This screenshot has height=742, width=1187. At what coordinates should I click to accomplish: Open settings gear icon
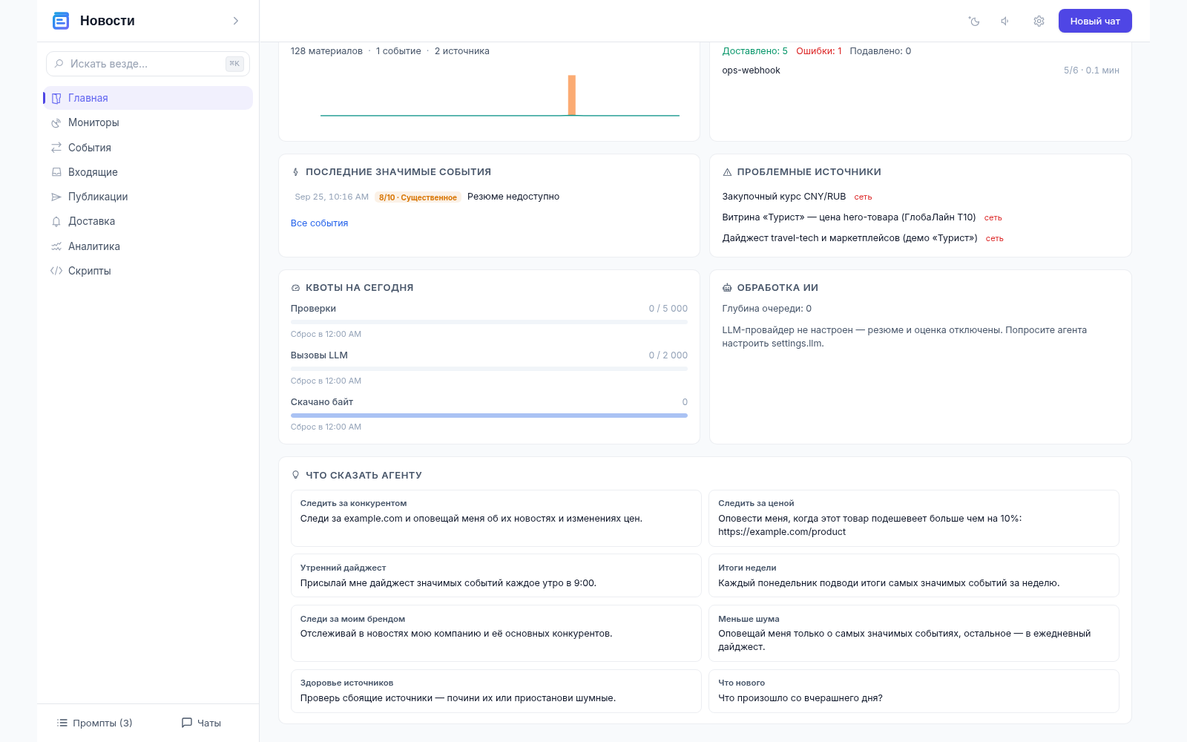click(x=1039, y=21)
